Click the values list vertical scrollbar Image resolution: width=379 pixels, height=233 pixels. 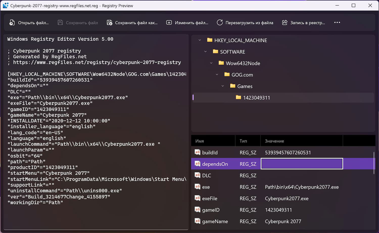pos(374,163)
